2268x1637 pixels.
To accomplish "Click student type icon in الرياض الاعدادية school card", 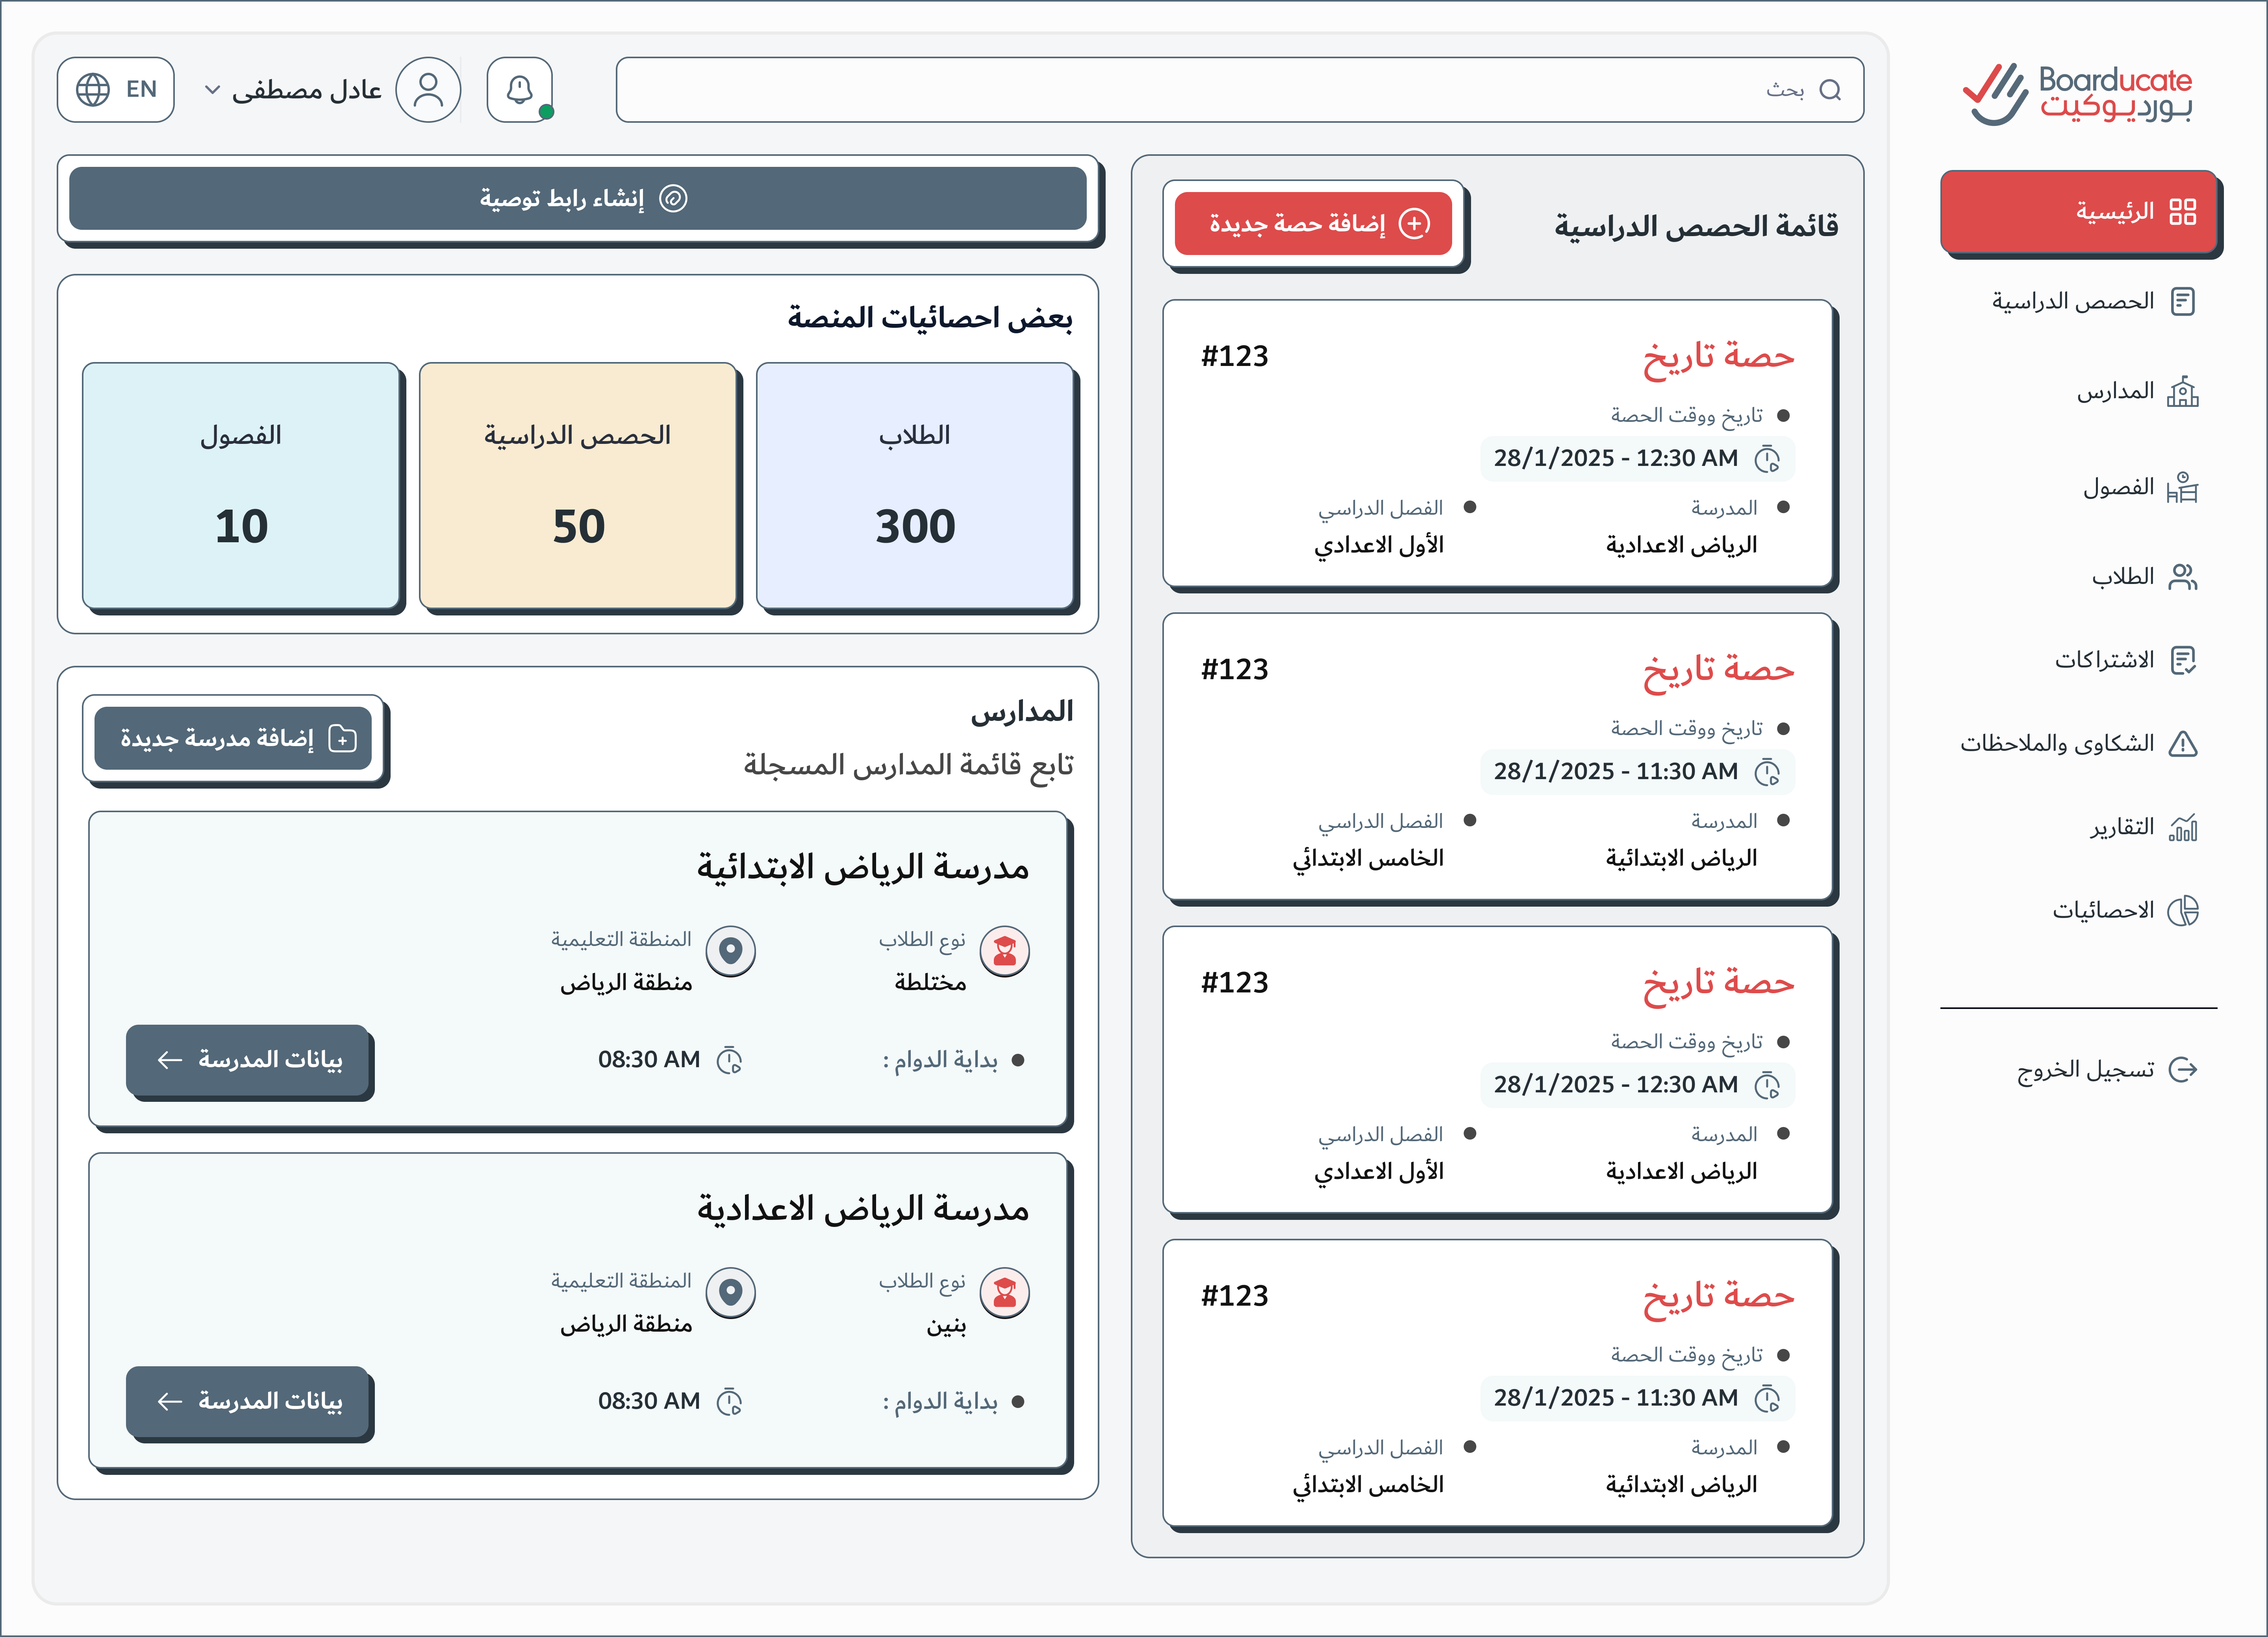I will tap(1005, 1293).
